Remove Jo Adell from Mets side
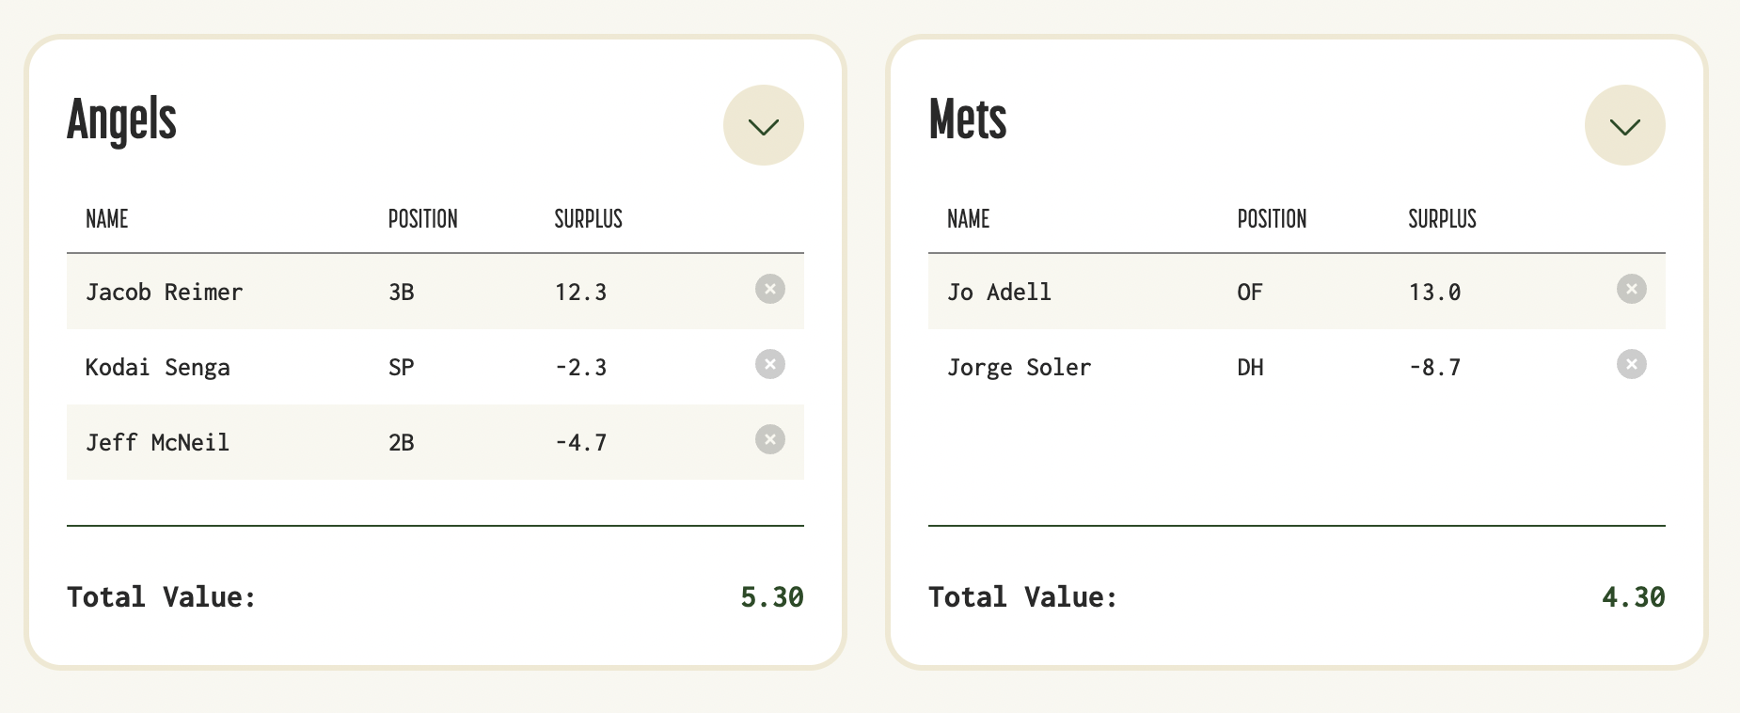Viewport: 1740px width, 713px height. (x=1631, y=289)
